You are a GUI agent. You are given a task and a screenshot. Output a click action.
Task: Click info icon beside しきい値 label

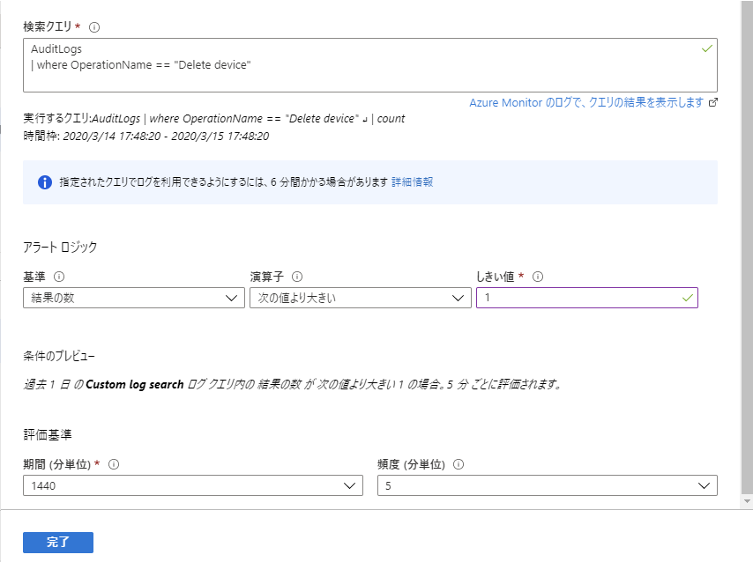[538, 277]
